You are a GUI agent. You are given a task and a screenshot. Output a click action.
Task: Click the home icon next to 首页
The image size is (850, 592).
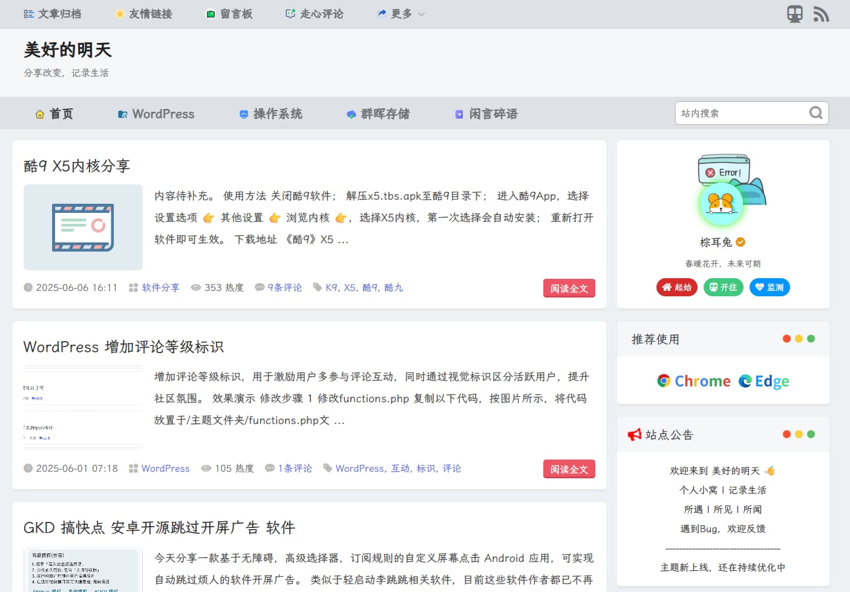[39, 113]
